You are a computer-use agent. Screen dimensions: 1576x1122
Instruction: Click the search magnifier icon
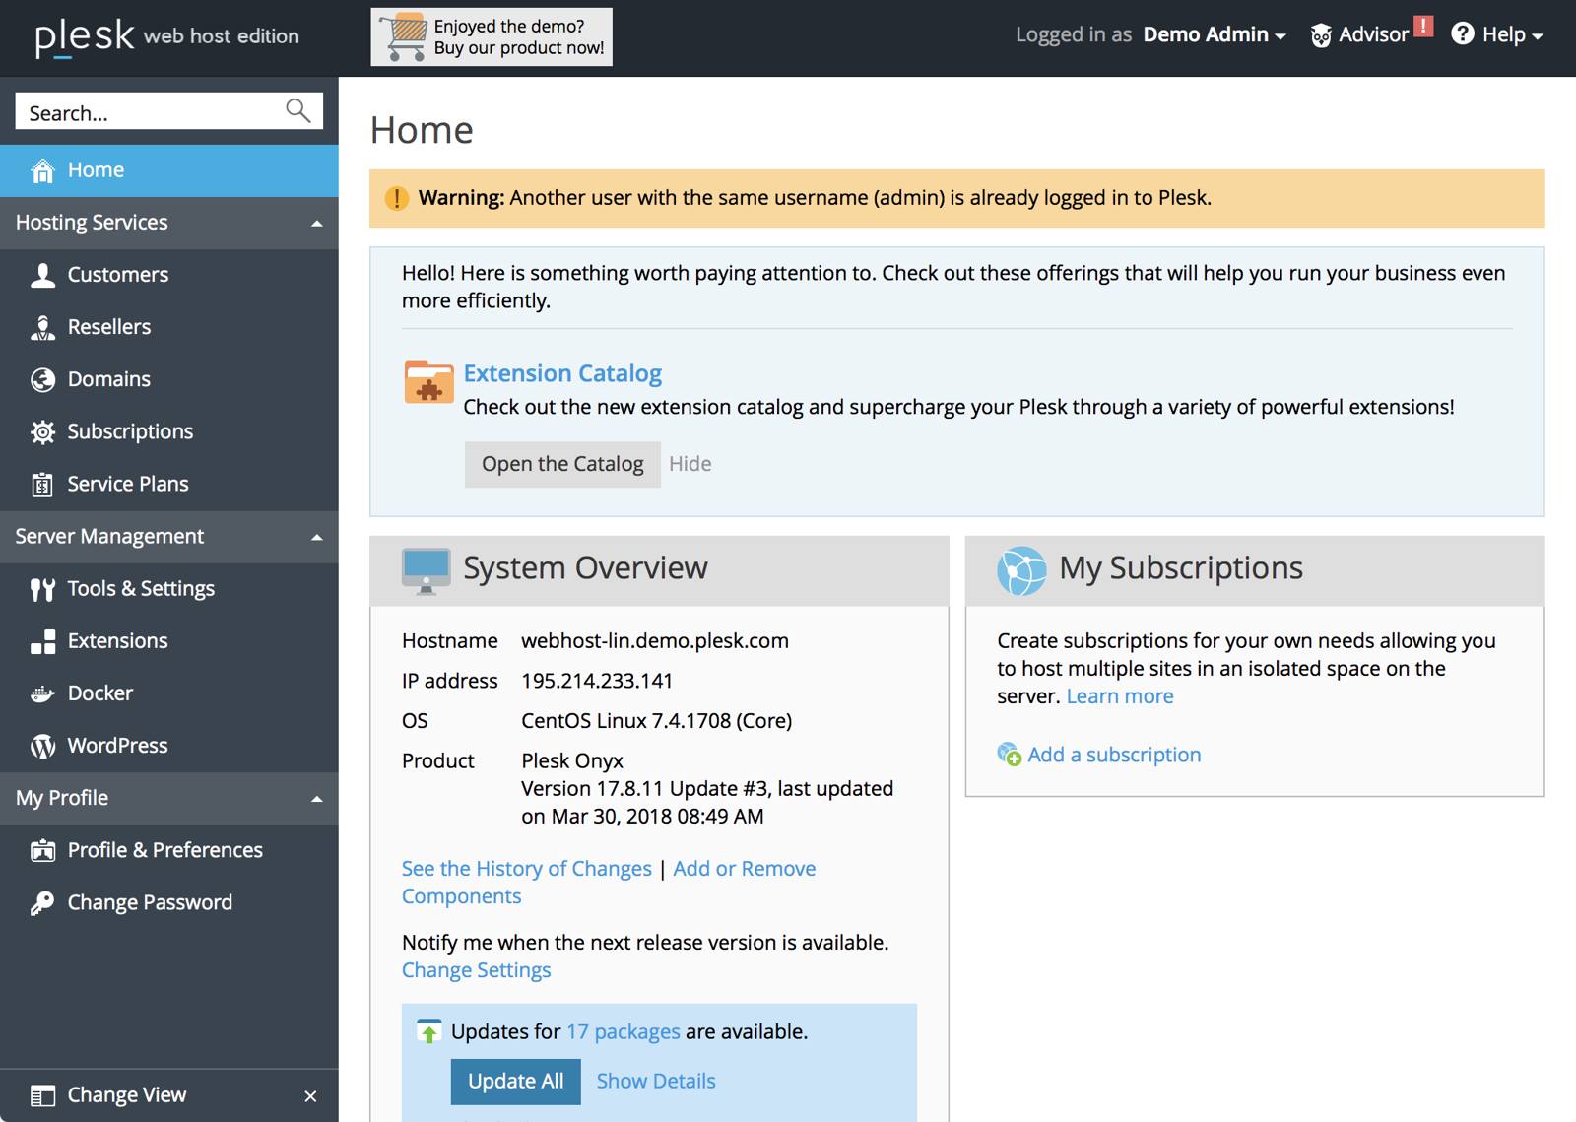[297, 110]
